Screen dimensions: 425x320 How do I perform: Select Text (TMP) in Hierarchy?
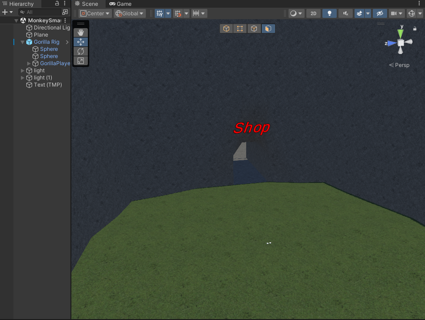(44, 85)
